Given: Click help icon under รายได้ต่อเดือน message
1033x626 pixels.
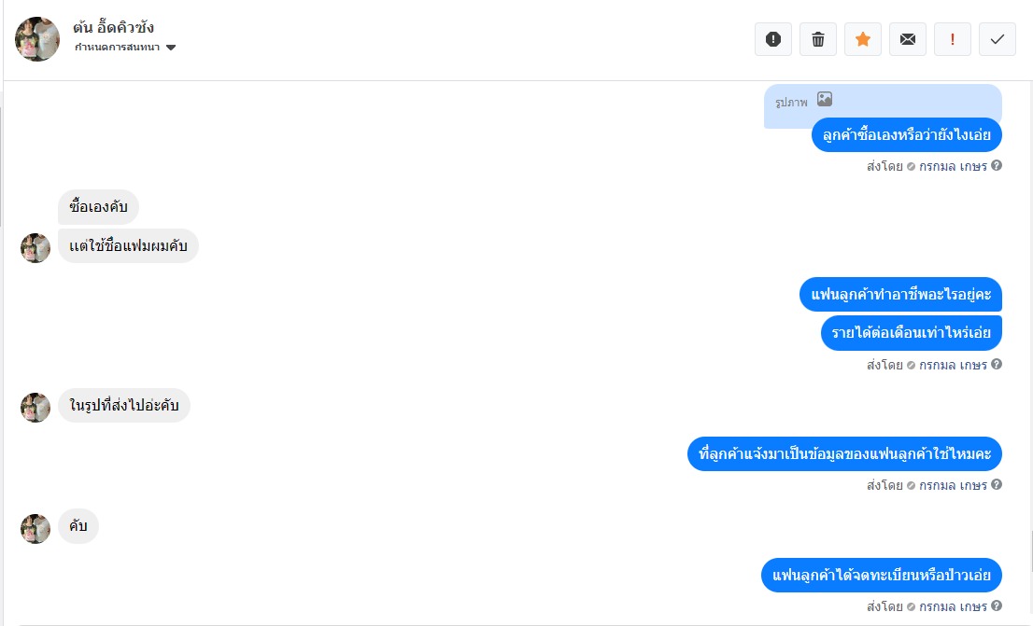Looking at the screenshot, I should [x=996, y=364].
